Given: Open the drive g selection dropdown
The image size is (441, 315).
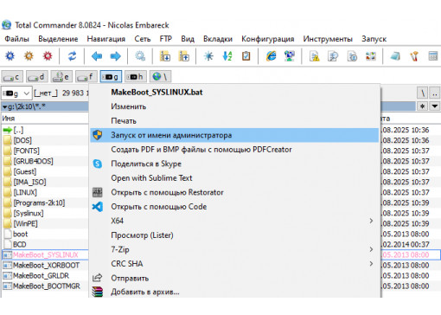Looking at the screenshot, I should 16,93.
